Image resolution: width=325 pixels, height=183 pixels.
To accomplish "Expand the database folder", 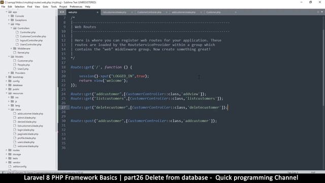I will 7,85.
